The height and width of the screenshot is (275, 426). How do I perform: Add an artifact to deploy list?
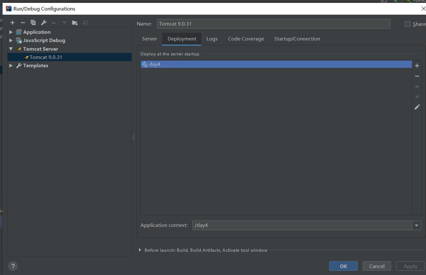click(417, 66)
